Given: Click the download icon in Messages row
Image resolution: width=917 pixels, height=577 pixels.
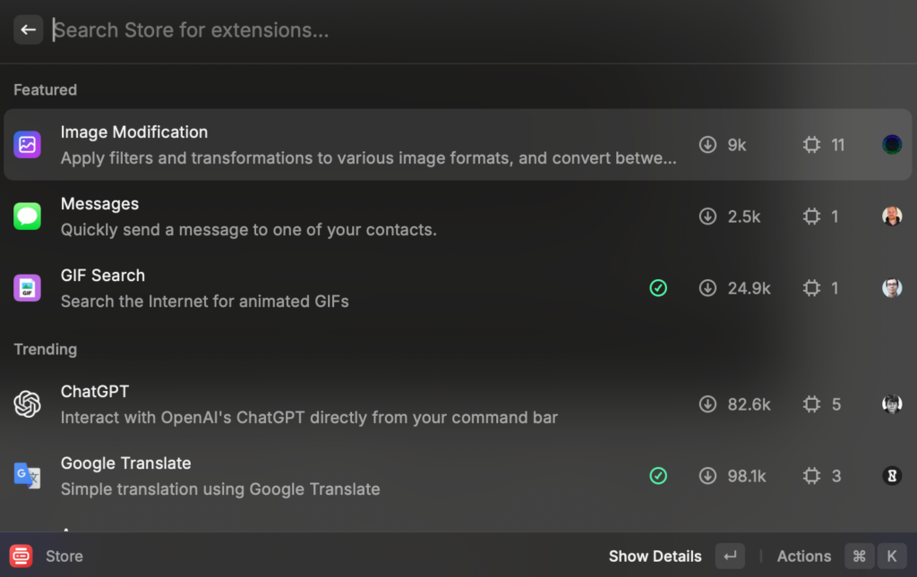Looking at the screenshot, I should pos(707,216).
